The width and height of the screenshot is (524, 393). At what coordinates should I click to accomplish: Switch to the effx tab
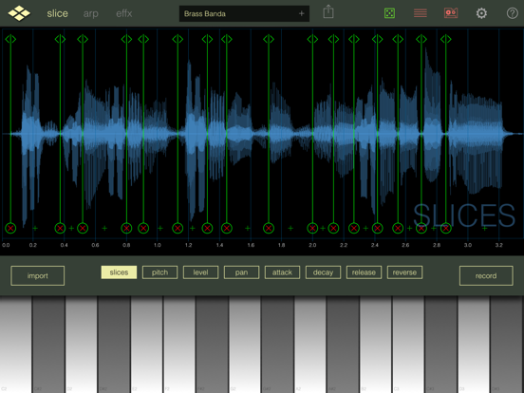[124, 13]
